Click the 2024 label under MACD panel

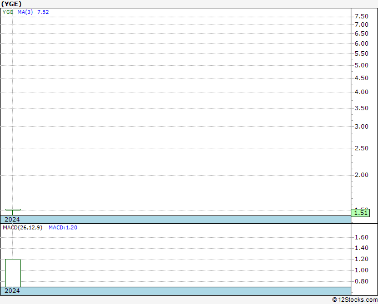(12, 291)
